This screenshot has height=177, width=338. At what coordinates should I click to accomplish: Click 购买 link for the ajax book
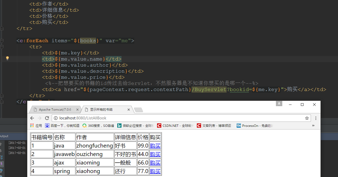pyautogui.click(x=155, y=163)
